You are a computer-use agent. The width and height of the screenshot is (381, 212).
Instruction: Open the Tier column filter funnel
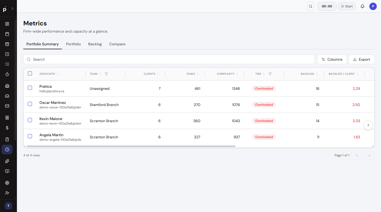pos(270,74)
